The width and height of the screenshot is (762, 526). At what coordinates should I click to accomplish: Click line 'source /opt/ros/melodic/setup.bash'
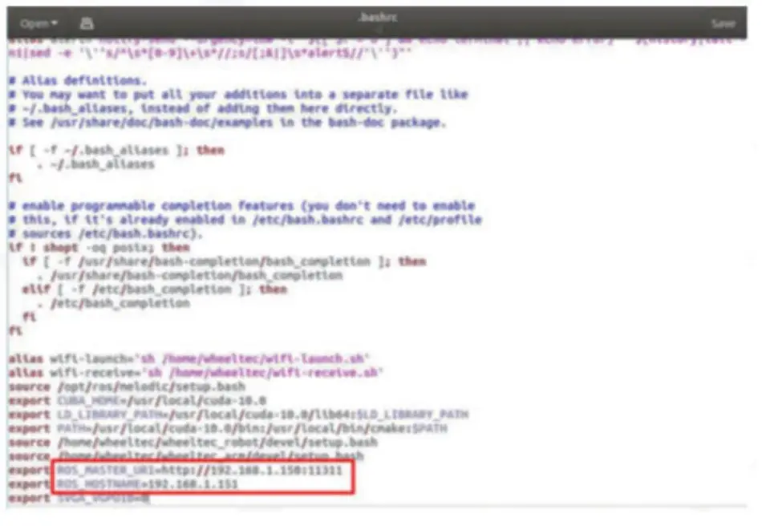tap(127, 387)
